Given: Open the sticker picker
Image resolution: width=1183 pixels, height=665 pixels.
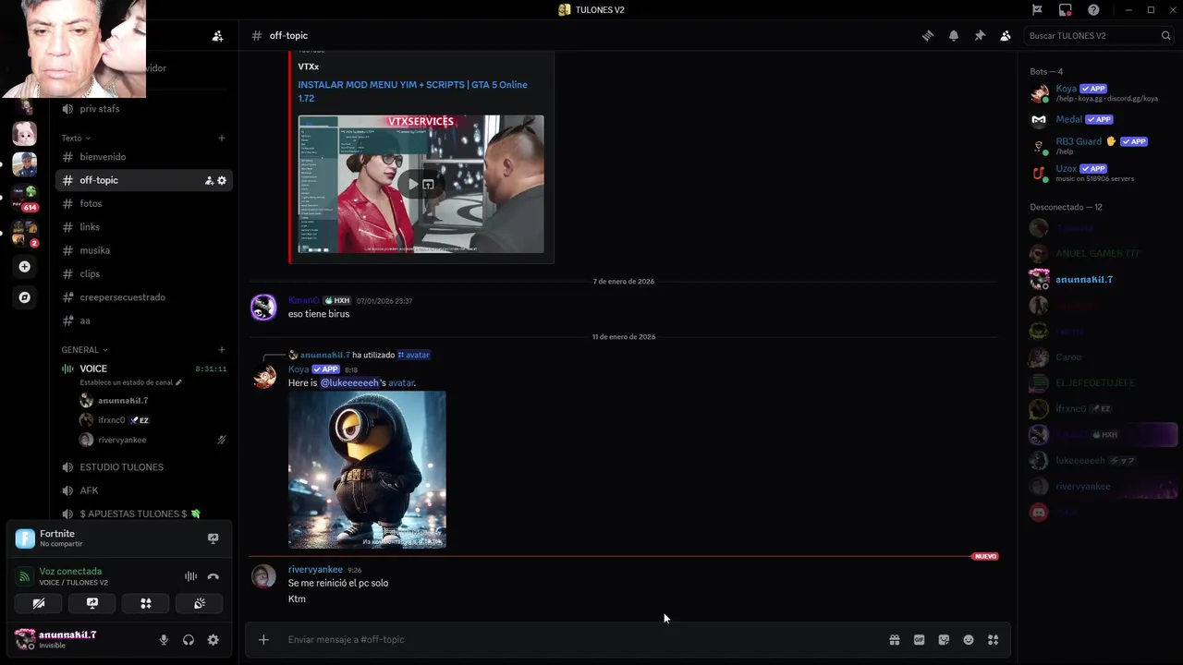Looking at the screenshot, I should [944, 640].
